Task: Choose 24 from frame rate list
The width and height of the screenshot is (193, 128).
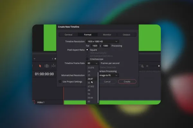Action: (x=92, y=71)
